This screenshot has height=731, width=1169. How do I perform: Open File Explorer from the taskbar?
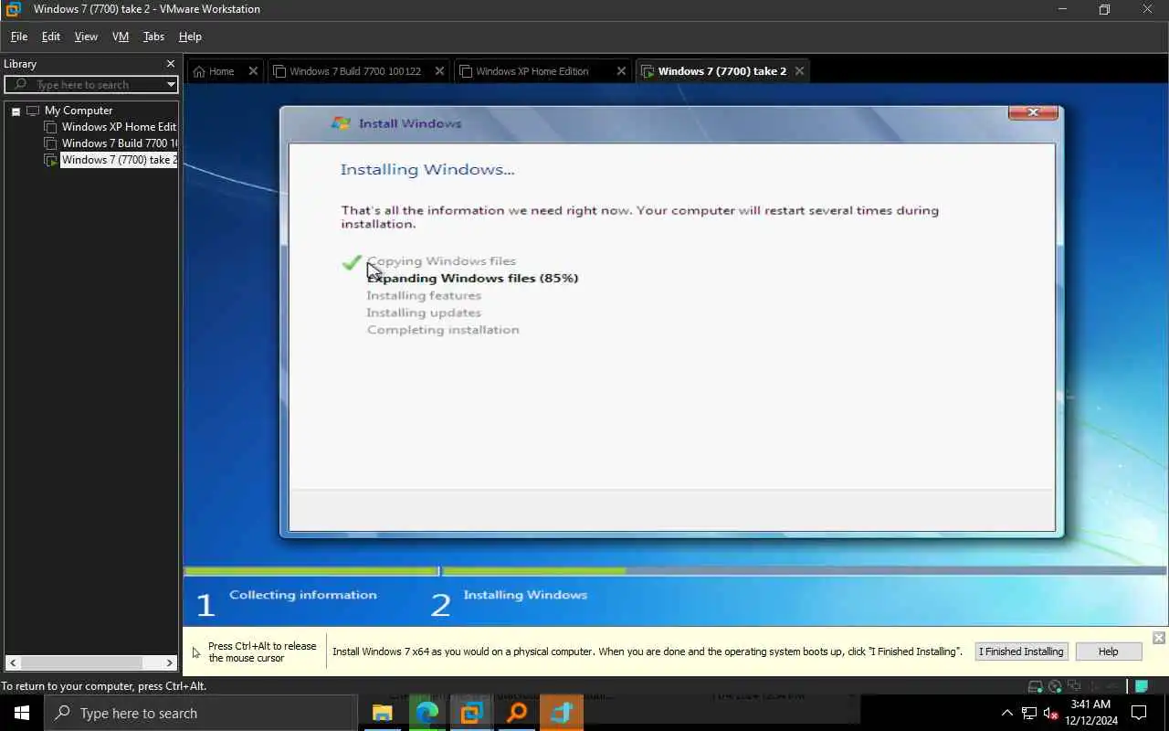382,713
